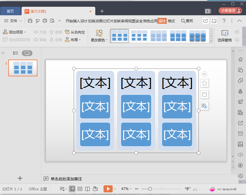Click the Find (查找) button
This screenshot has height=195, width=246.
[x=187, y=21]
